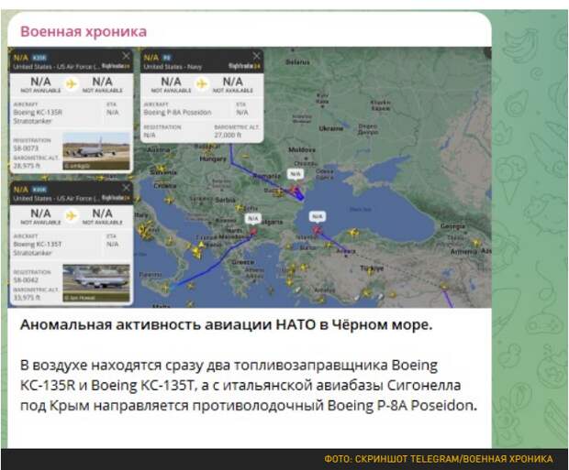Open the Военная хроника channel name
The image size is (569, 470).
point(84,31)
